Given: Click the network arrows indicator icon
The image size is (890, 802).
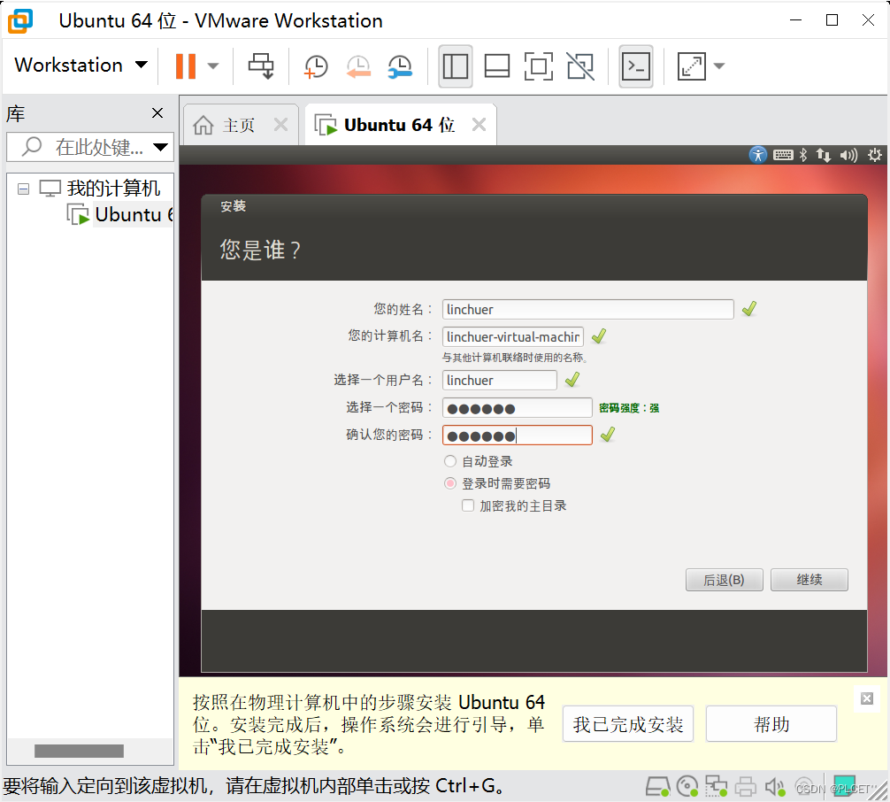Looking at the screenshot, I should (x=824, y=155).
